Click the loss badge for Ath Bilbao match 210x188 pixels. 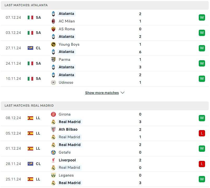[x=202, y=133]
